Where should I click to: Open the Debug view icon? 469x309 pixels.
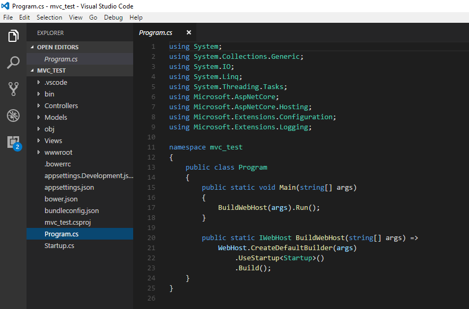(x=13, y=116)
